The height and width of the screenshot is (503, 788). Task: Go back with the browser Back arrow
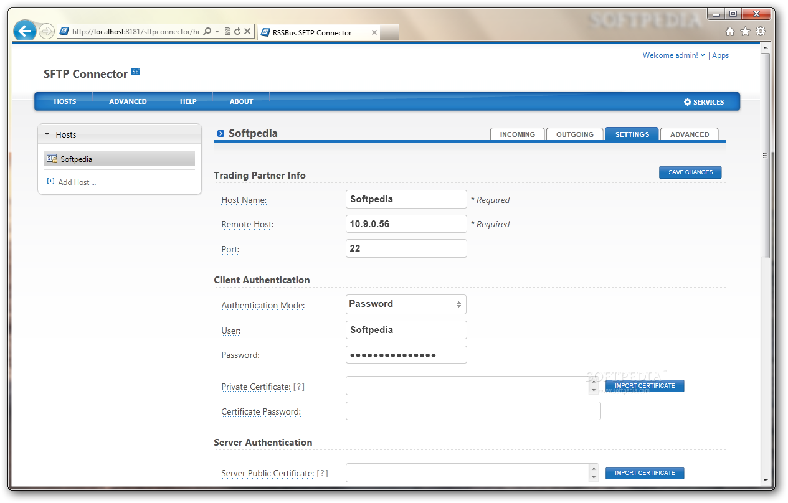pyautogui.click(x=24, y=31)
